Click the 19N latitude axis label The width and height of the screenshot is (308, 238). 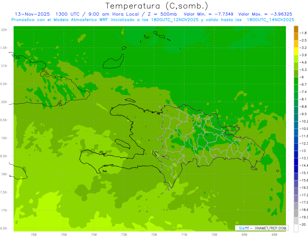[4, 138]
